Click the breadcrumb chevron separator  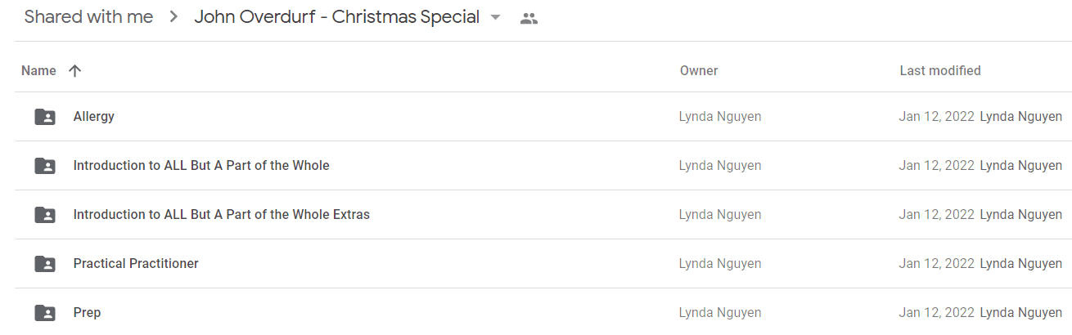(x=173, y=17)
